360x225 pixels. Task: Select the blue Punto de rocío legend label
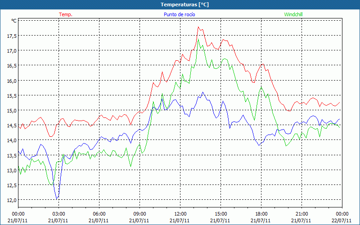pos(179,14)
